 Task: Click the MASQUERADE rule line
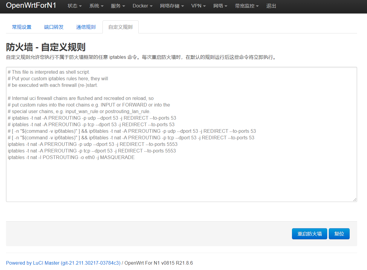tap(71, 157)
